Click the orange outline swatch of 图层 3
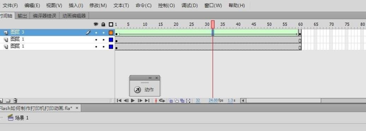Screen dimensions: 366x131 tap(111, 33)
